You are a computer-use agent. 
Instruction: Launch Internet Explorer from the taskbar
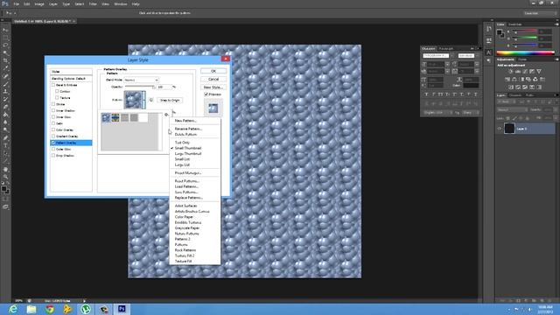pos(13,309)
